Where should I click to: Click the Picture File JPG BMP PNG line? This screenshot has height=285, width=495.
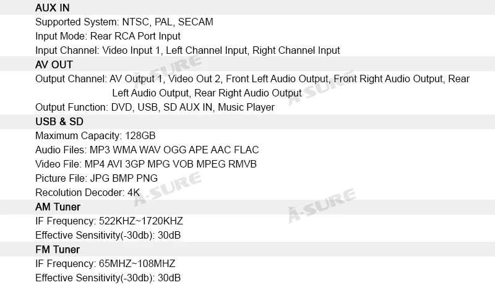[x=97, y=178]
